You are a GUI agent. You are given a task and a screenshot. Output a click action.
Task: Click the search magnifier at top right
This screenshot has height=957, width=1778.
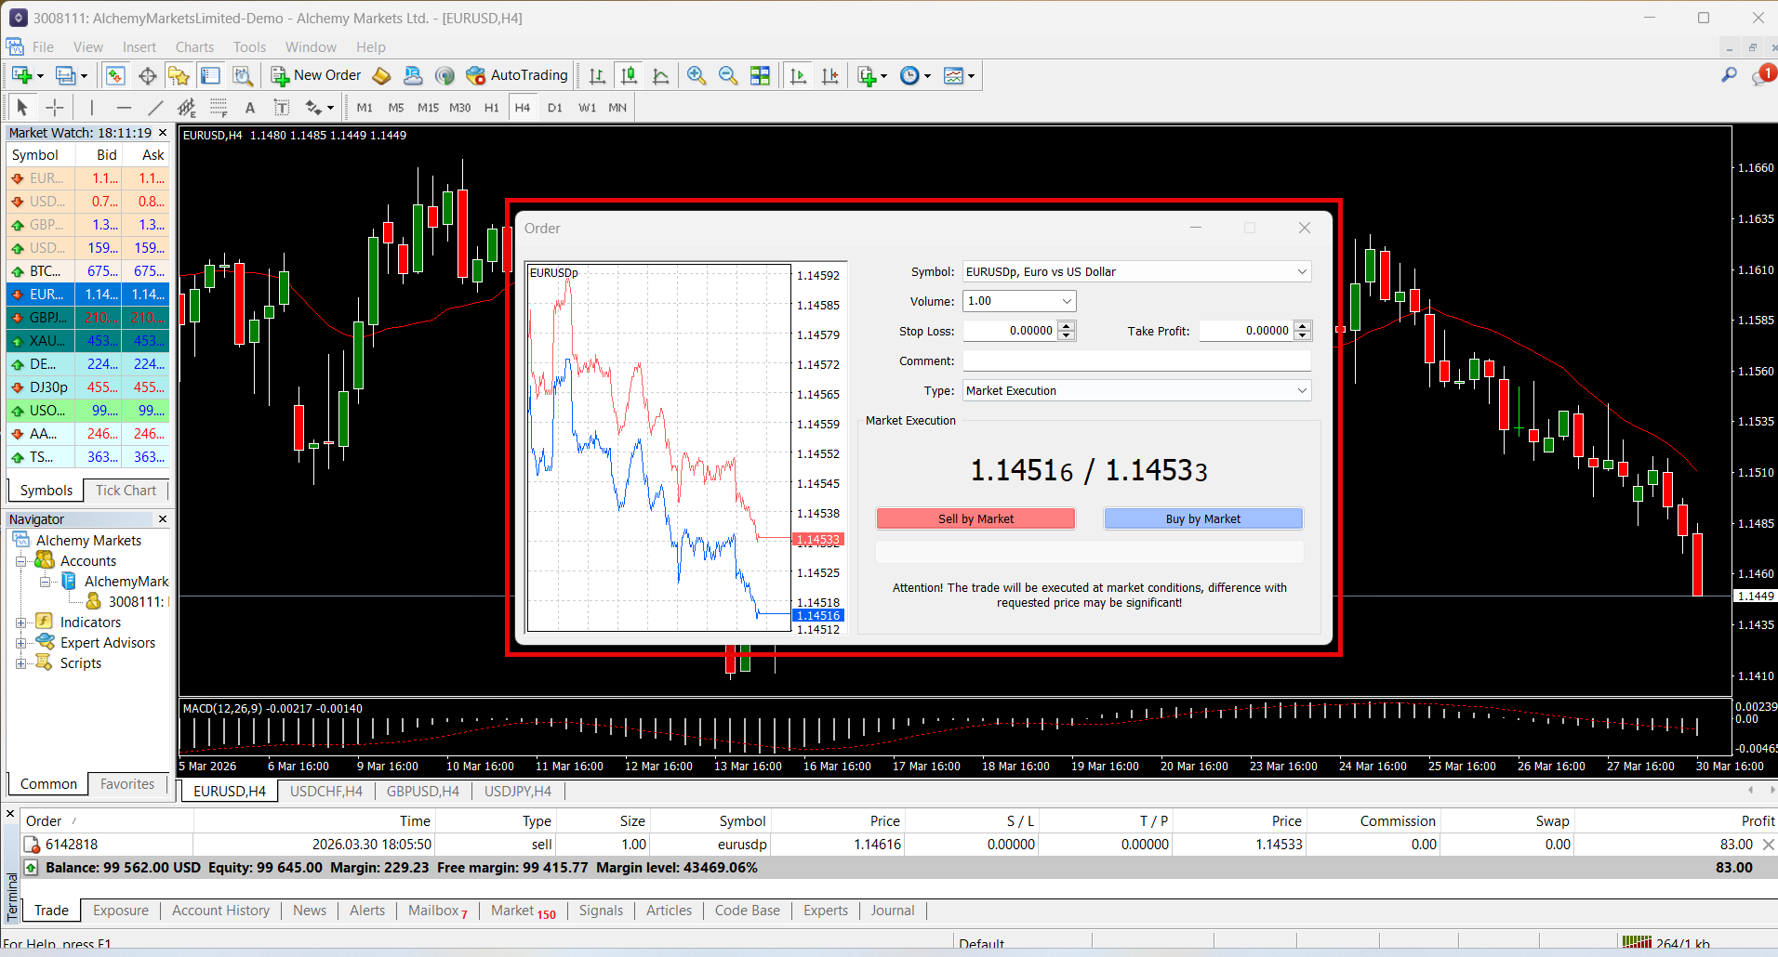click(x=1729, y=75)
